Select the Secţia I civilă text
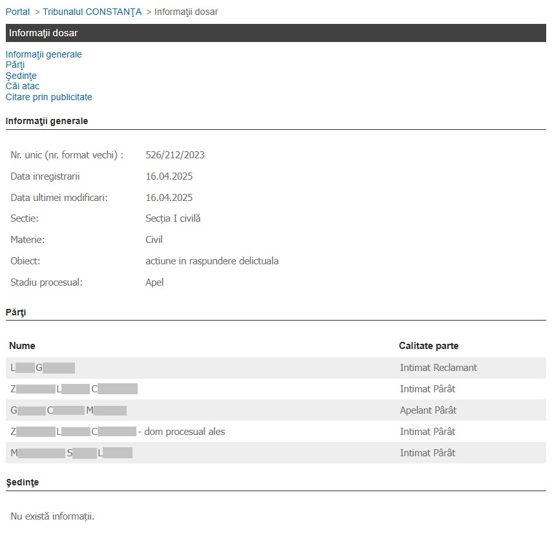The image size is (552, 539). tap(173, 218)
